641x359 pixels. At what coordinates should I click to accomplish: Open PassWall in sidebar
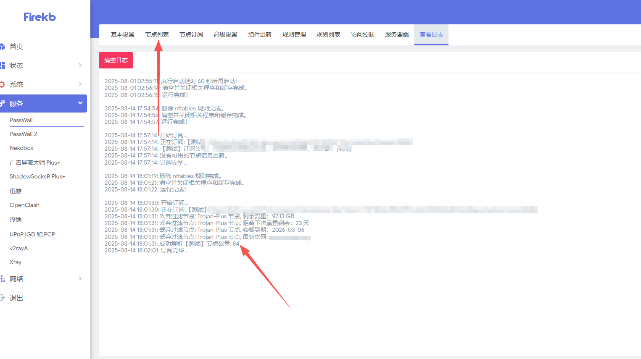21,120
